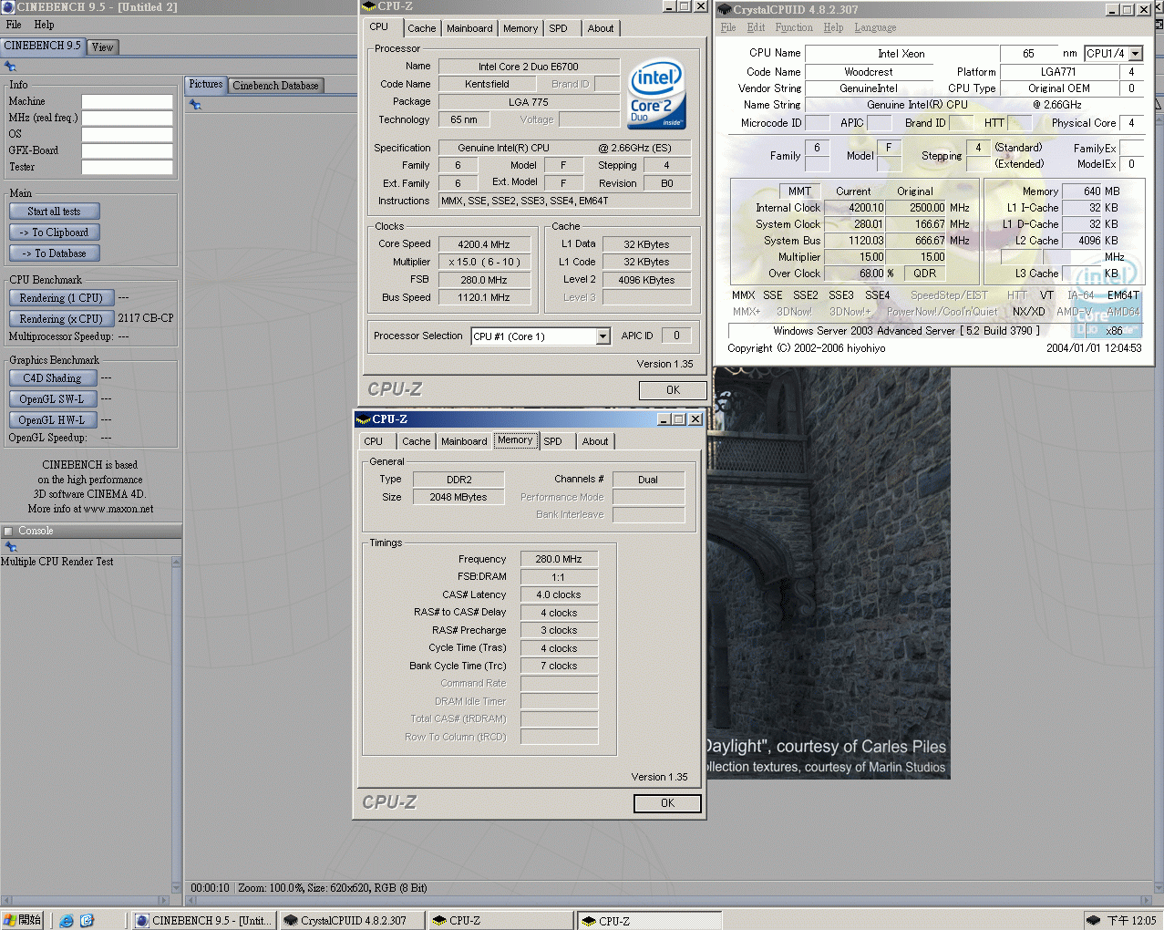Click the console scrollbar down arrow

tap(177, 887)
